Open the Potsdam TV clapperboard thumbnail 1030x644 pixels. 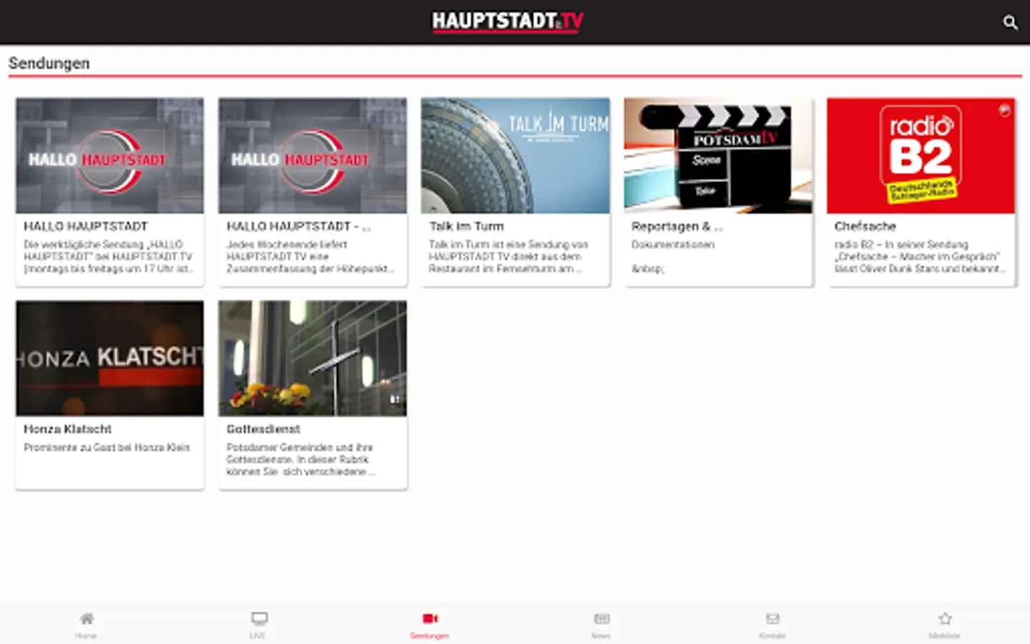pos(718,155)
